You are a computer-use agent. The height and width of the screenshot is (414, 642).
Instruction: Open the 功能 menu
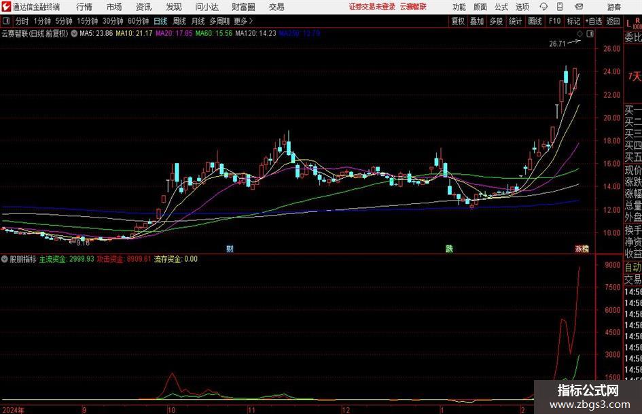(459, 7)
